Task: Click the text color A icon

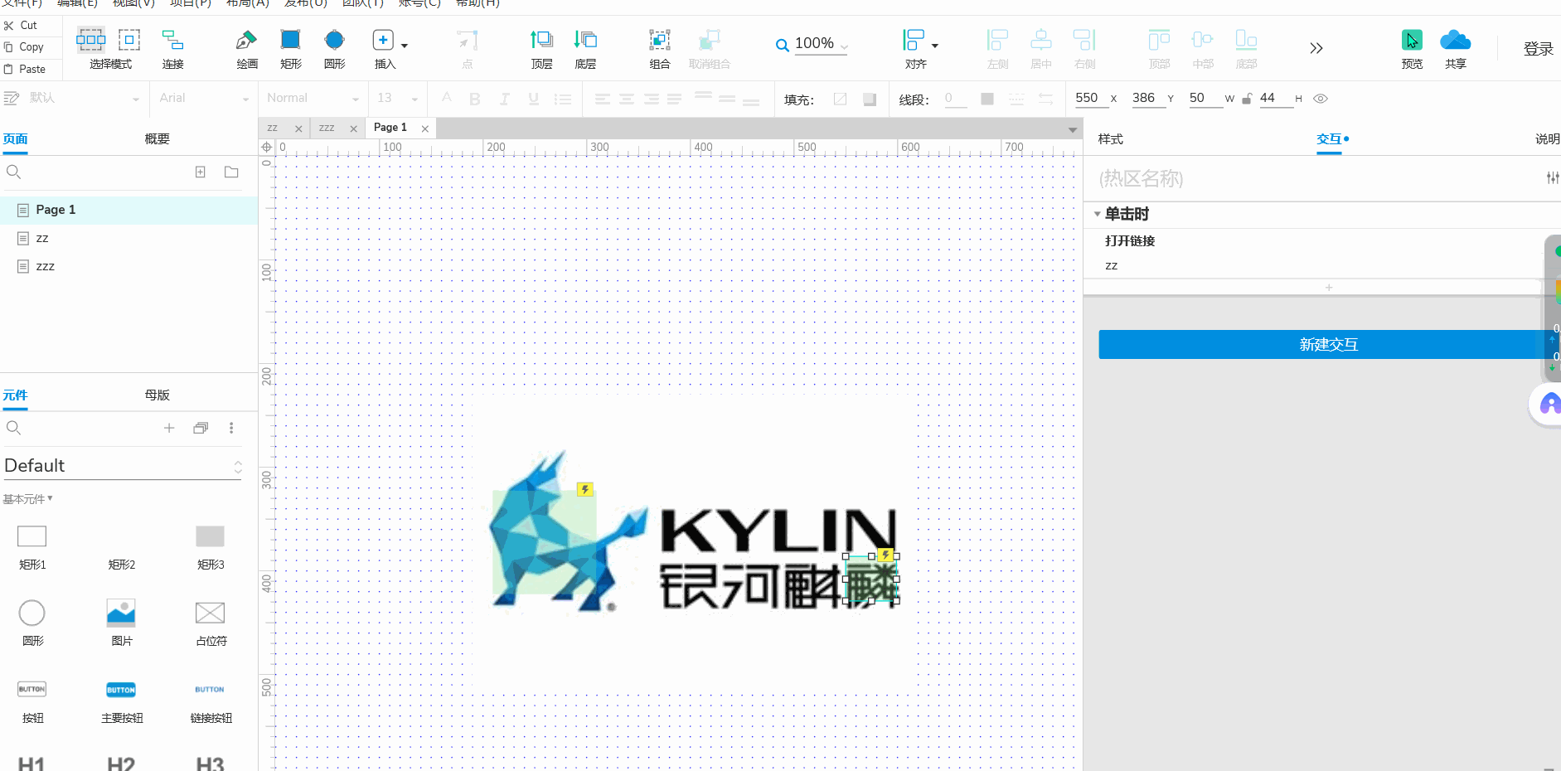Action: [x=446, y=99]
